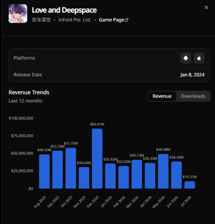Click the Aug 2025 revenue bar

pos(44,171)
